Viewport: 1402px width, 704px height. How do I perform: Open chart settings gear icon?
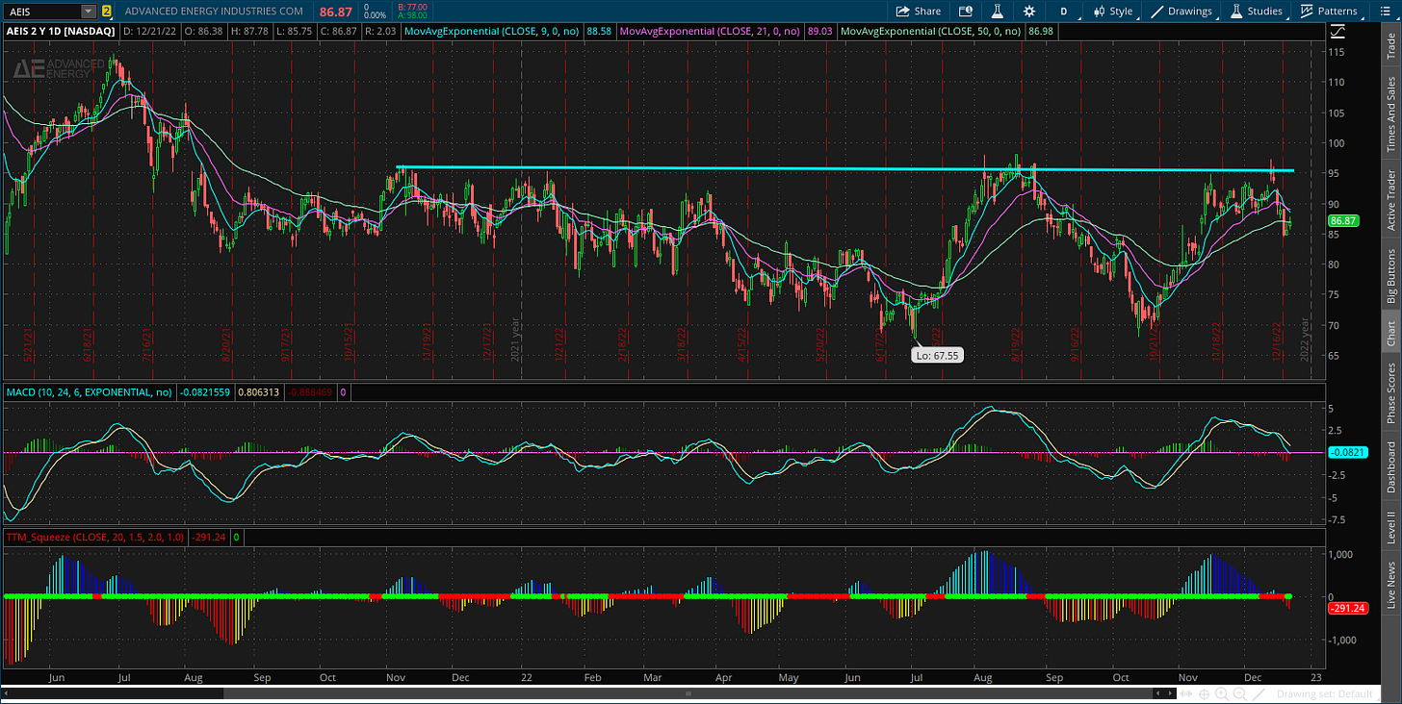click(1029, 12)
